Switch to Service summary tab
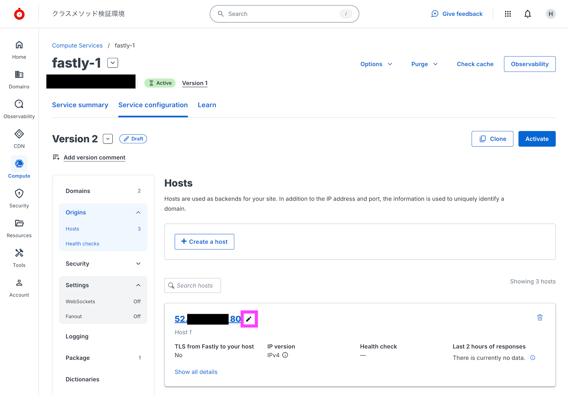 point(80,105)
